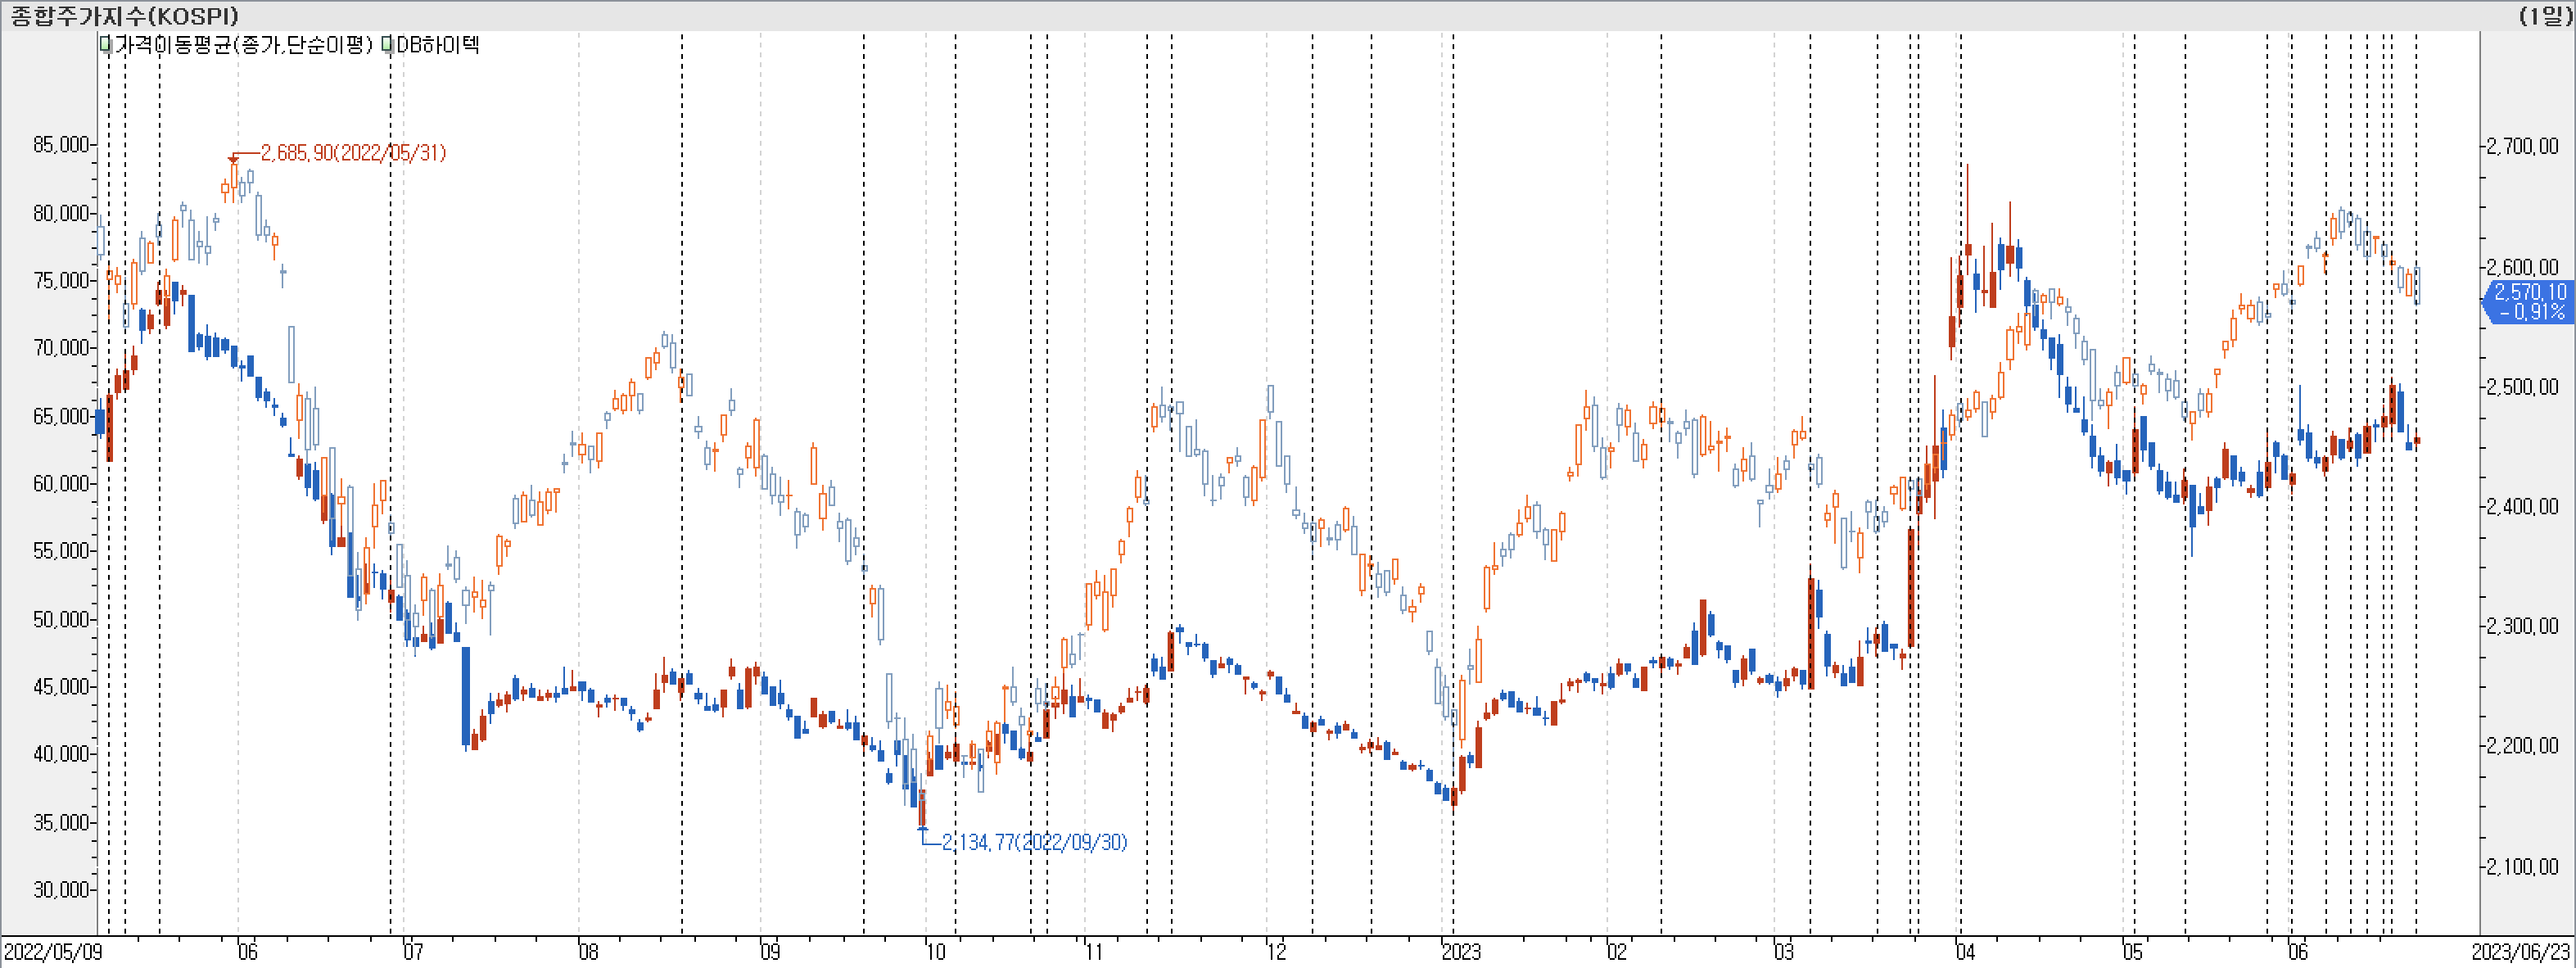Click the 2,700.00 right axis label
The image size is (2576, 968).
pos(2522,146)
